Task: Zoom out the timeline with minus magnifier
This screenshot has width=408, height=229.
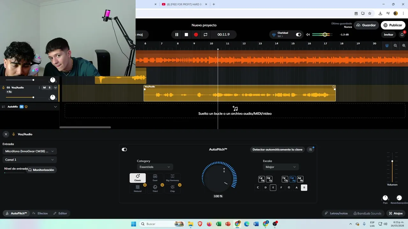Action: (395, 45)
